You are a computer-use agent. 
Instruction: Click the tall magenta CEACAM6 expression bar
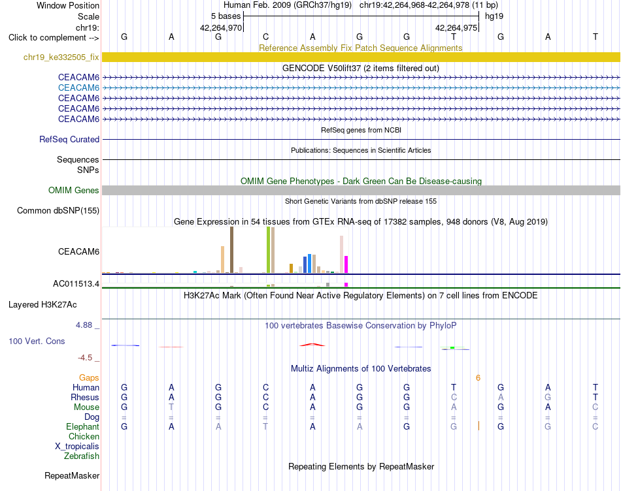click(x=346, y=264)
